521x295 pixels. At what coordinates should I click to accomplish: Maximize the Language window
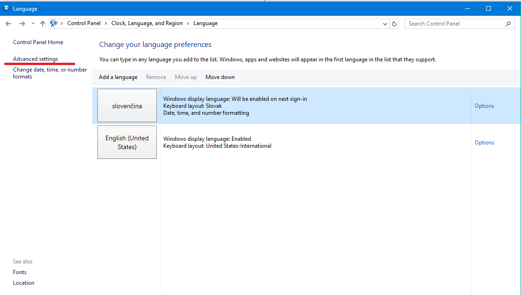489,8
